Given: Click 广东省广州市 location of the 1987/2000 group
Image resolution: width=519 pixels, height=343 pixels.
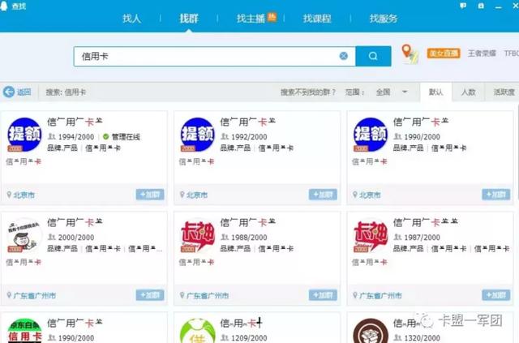Looking at the screenshot, I should coord(380,296).
